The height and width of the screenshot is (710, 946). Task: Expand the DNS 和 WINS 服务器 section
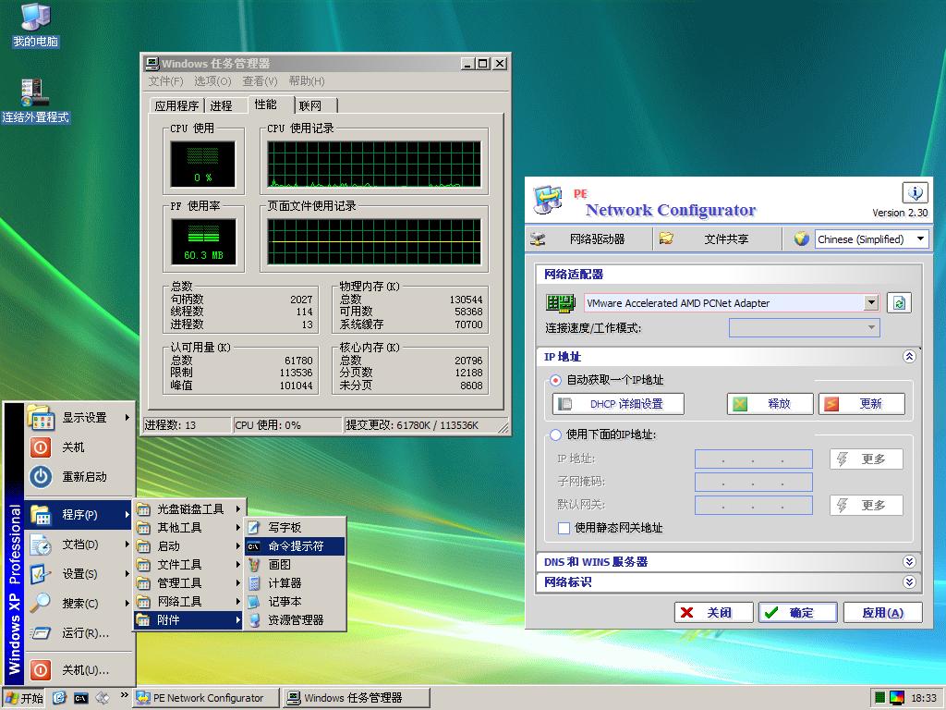(x=909, y=561)
